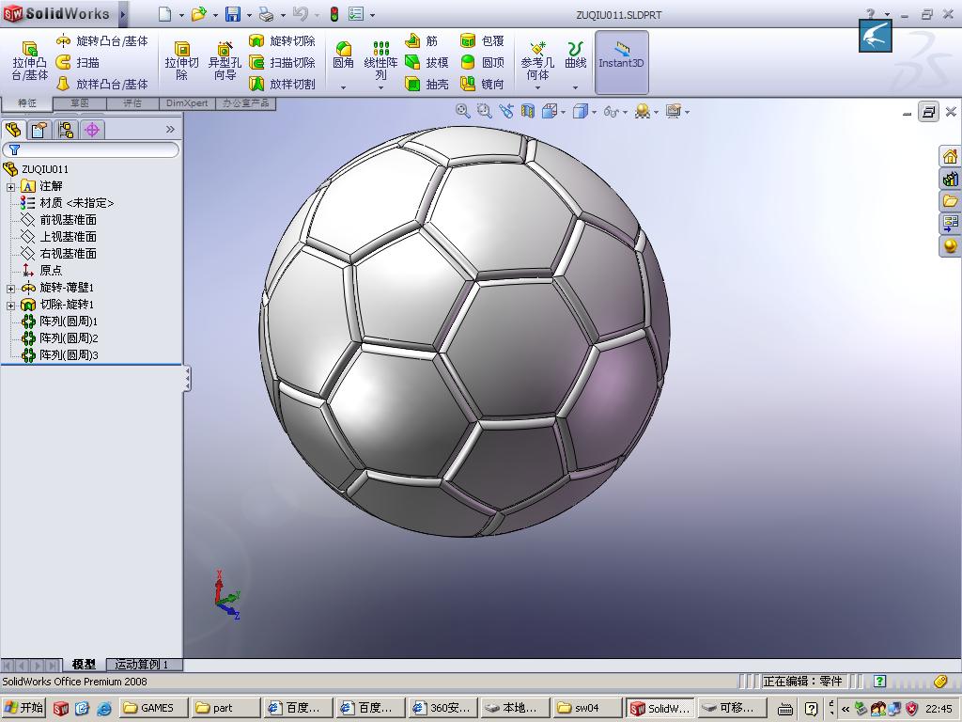Switch to the 草图 (Sketch) tab
This screenshot has width=962, height=722.
(80, 103)
